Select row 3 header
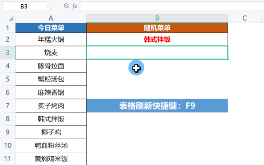264x165 pixels. [7, 53]
